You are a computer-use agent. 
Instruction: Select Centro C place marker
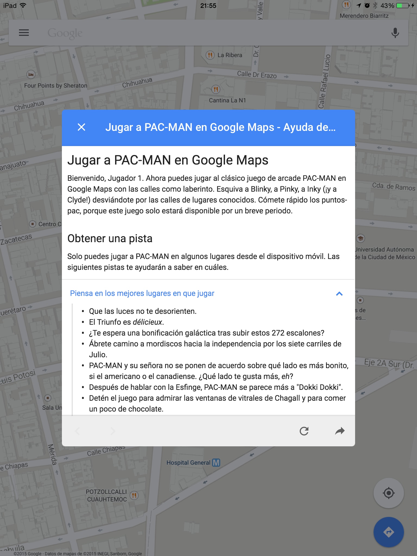click(x=33, y=224)
